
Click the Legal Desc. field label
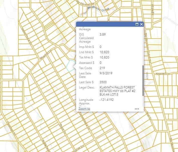pyautogui.click(x=87, y=87)
